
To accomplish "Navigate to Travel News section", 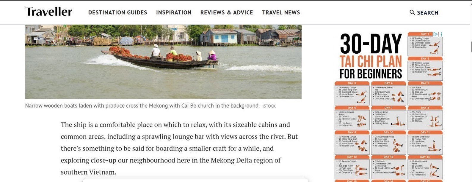I will pyautogui.click(x=281, y=12).
